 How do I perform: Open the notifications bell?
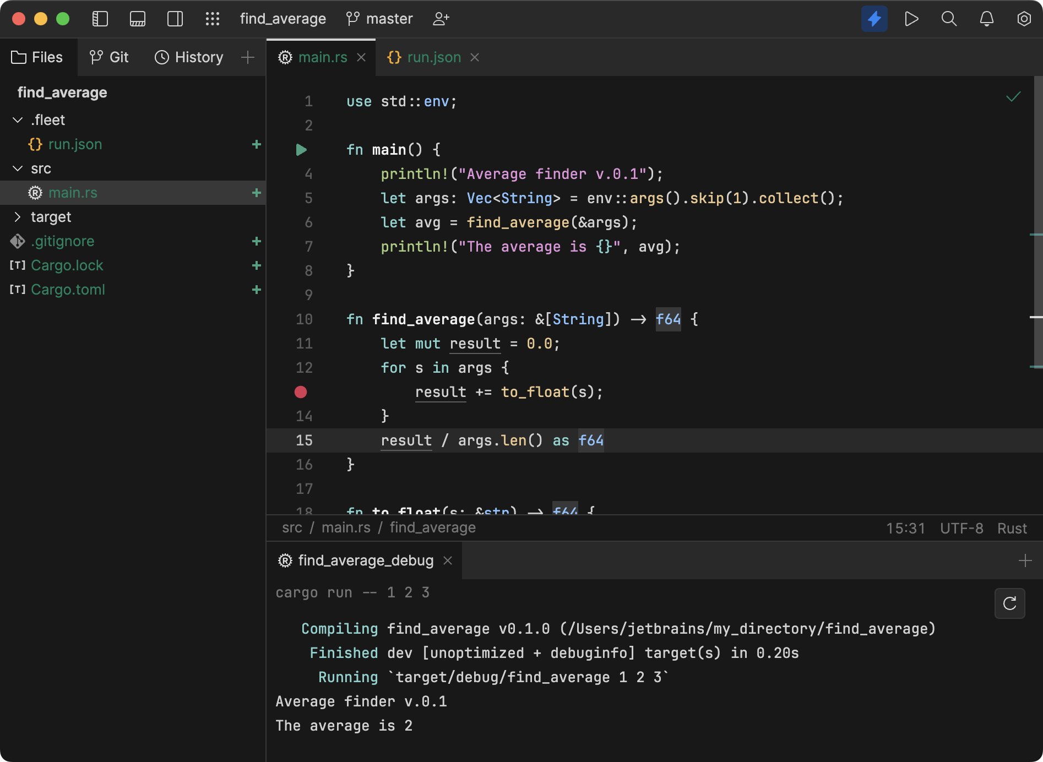click(986, 18)
